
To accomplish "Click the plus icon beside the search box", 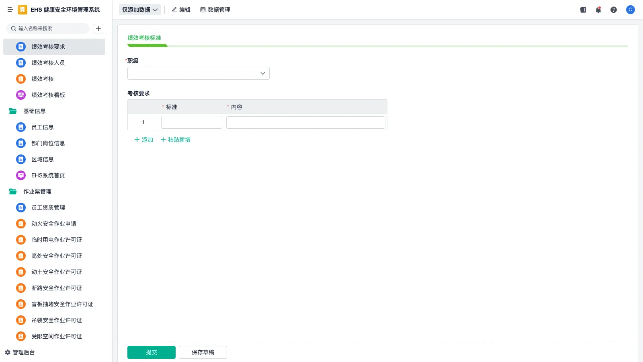I will pyautogui.click(x=98, y=29).
